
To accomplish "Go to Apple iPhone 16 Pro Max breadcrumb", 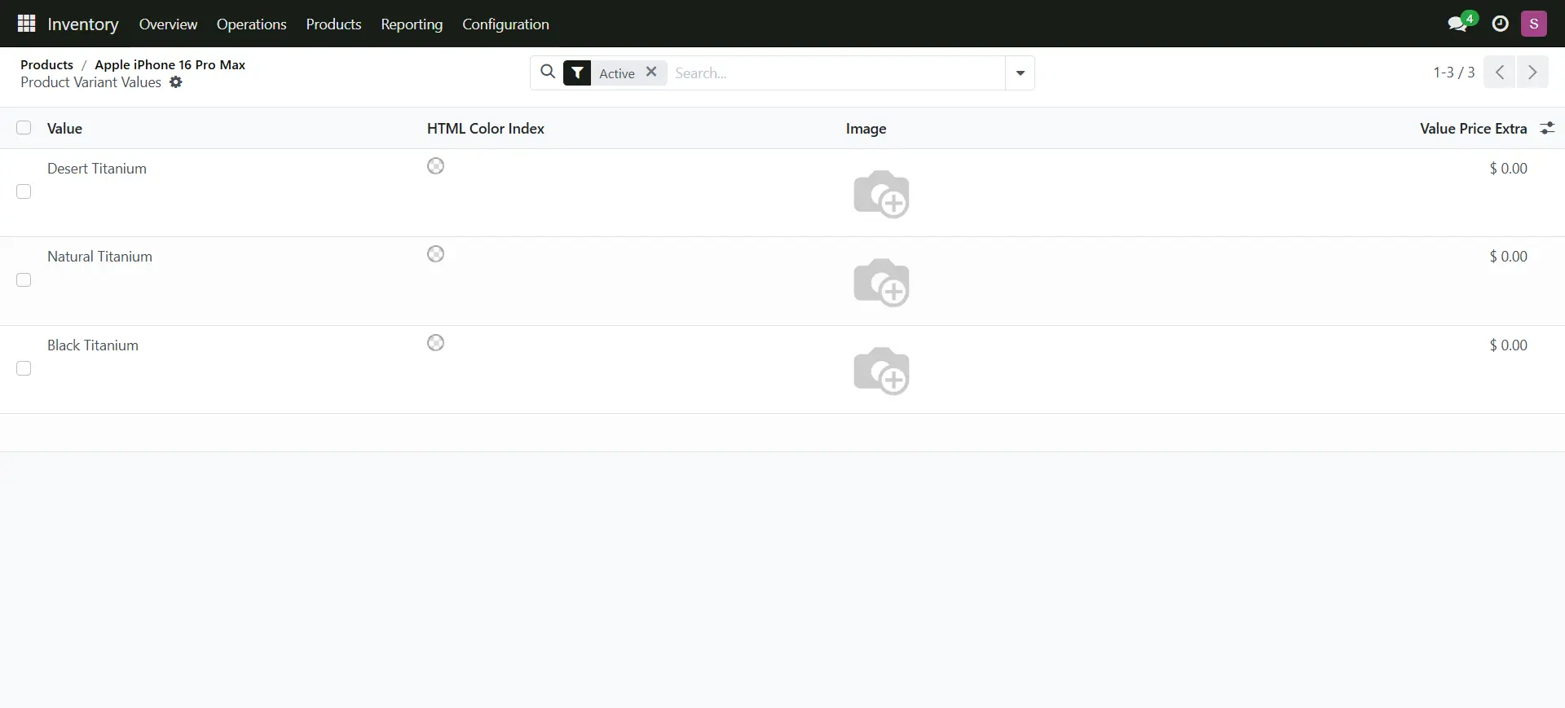I will 170,64.
